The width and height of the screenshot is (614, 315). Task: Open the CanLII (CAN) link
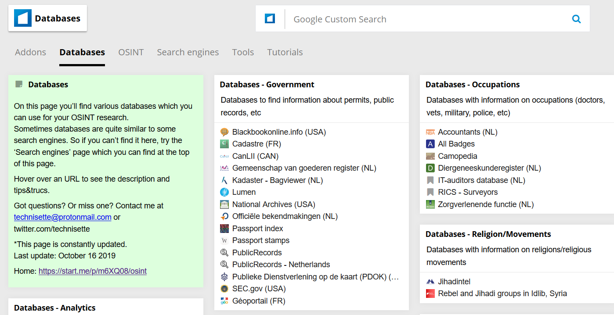[x=255, y=156]
